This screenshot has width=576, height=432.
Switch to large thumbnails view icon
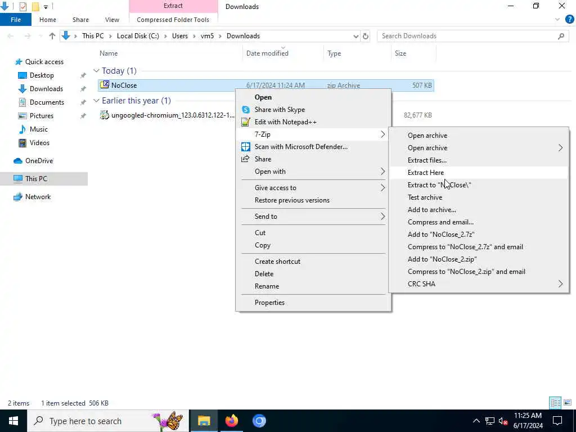[568, 403]
